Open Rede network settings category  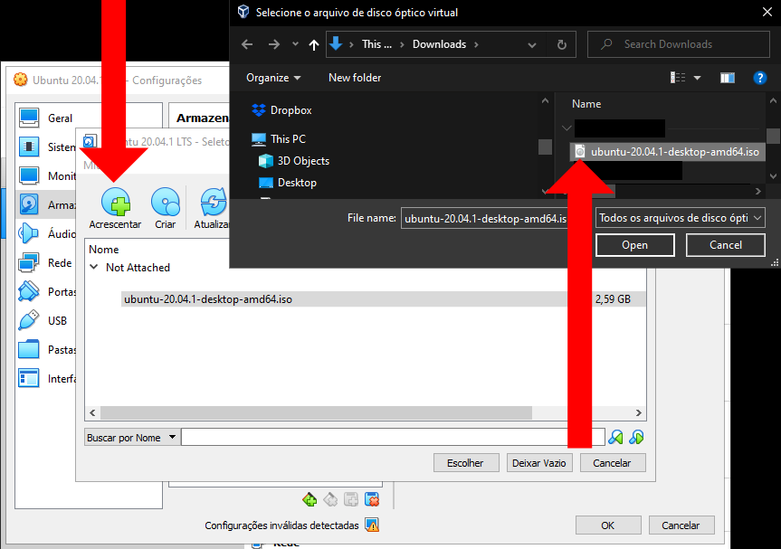[x=46, y=263]
